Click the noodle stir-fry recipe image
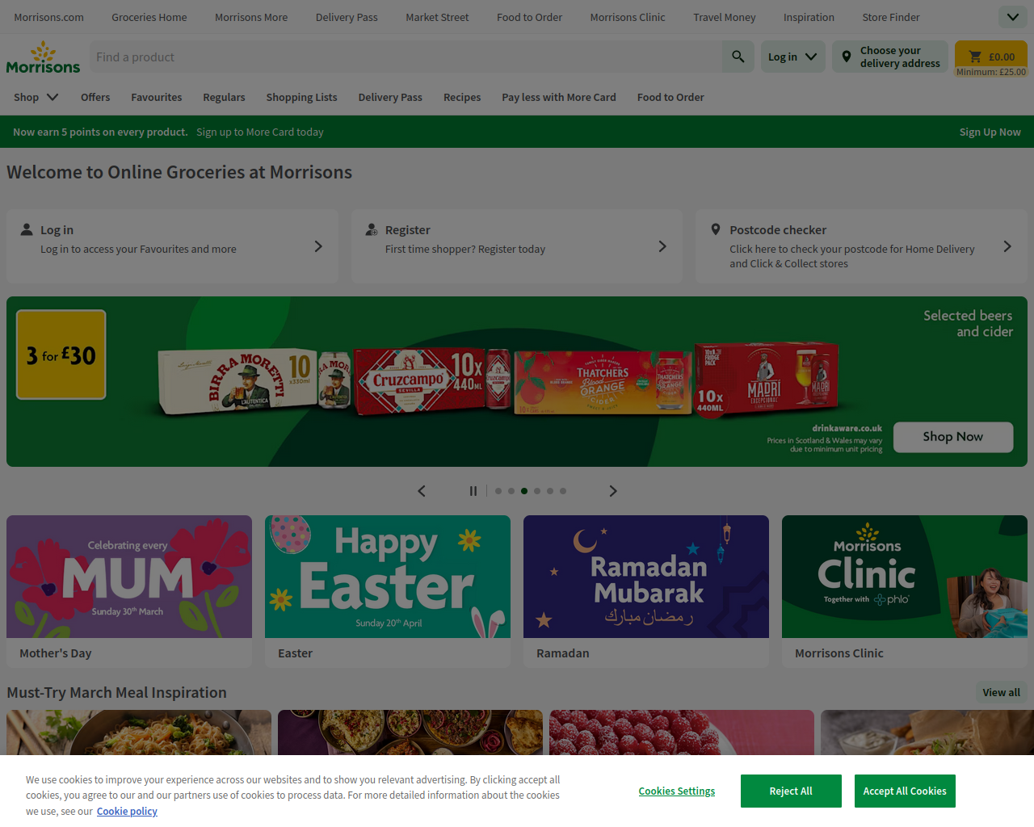 point(139,733)
